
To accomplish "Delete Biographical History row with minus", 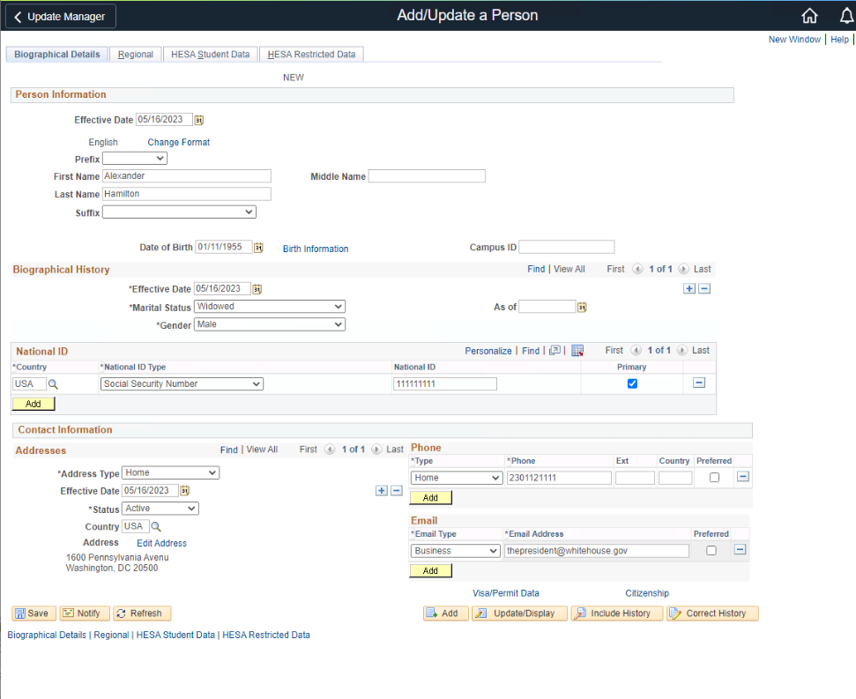I will (704, 288).
